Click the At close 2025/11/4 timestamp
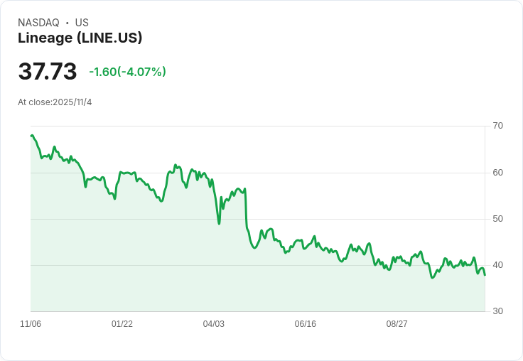 [55, 102]
